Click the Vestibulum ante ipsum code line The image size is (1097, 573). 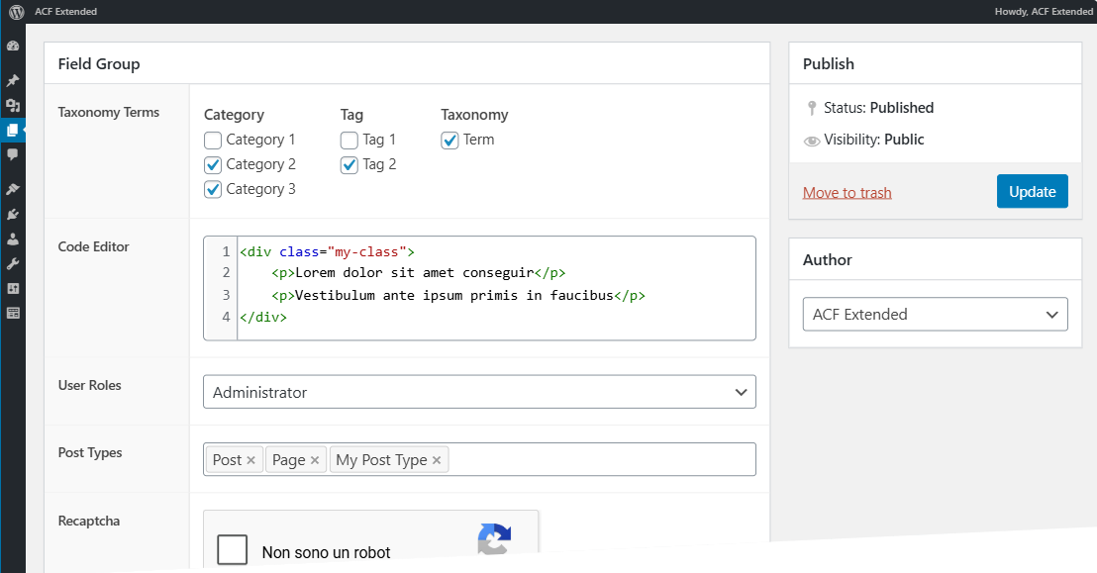click(458, 295)
